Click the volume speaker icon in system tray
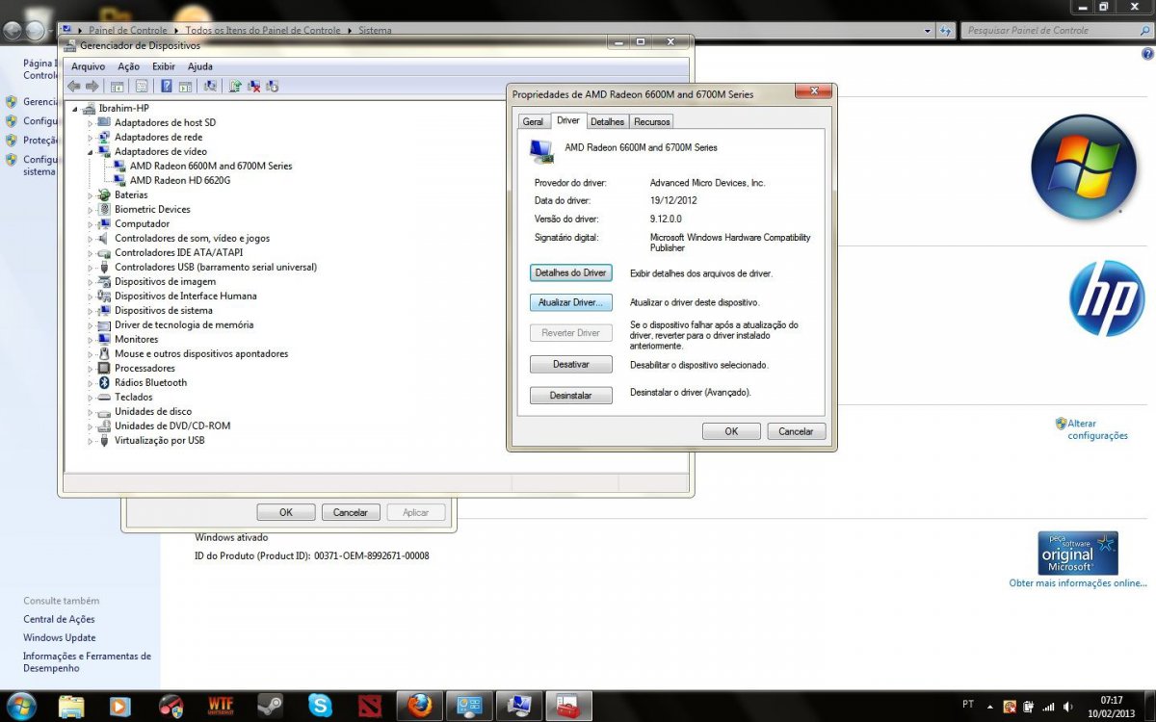This screenshot has width=1156, height=722. (1066, 706)
